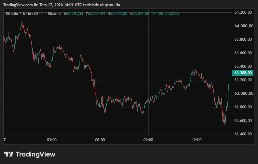The width and height of the screenshot is (258, 164).
Task: Click the close value K63.308,00
Action: coord(139,14)
